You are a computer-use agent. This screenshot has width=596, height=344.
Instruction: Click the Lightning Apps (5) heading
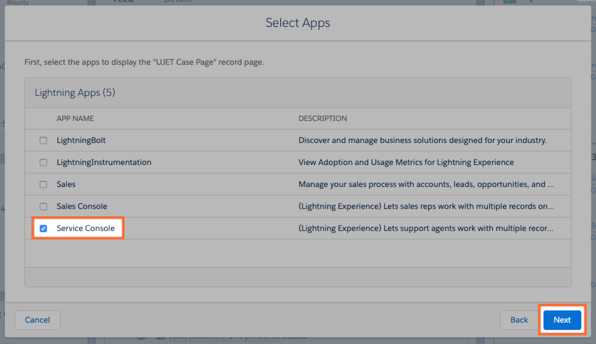pos(75,92)
